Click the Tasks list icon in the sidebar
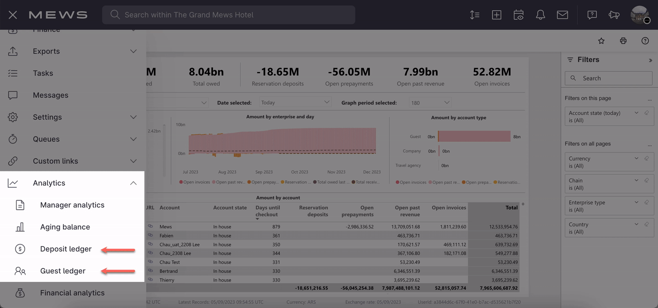The height and width of the screenshot is (308, 658). click(x=13, y=73)
